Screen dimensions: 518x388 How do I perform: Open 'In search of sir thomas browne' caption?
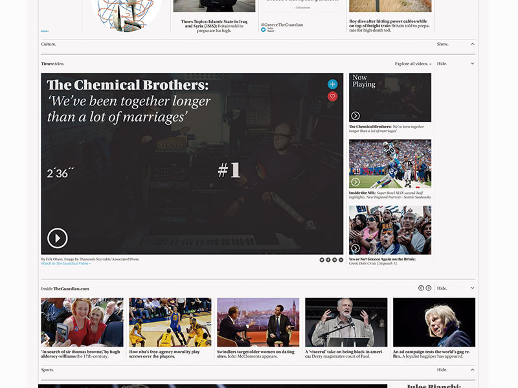click(80, 354)
